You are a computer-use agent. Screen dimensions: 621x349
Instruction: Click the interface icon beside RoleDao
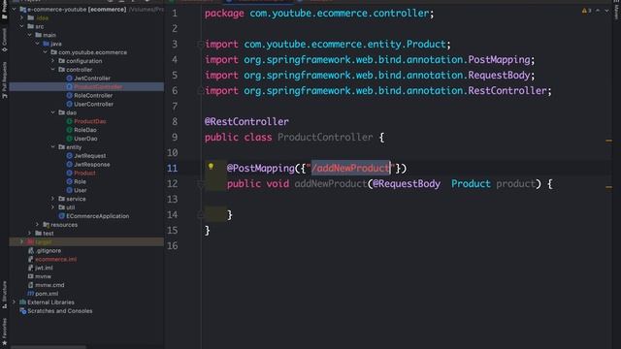(69, 130)
